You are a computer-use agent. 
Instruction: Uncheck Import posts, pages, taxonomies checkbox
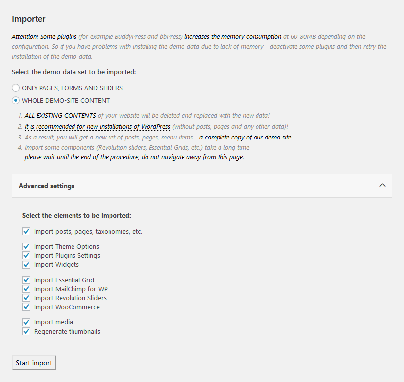pos(26,231)
